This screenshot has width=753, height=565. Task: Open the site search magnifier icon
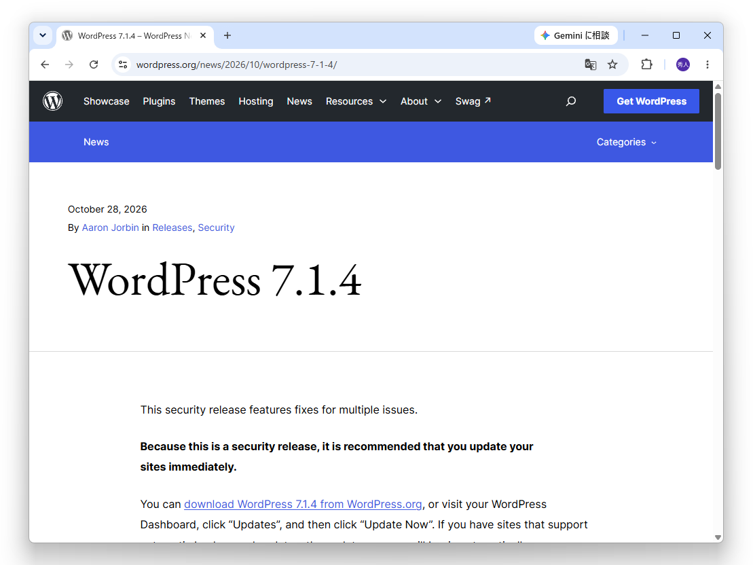pyautogui.click(x=570, y=101)
